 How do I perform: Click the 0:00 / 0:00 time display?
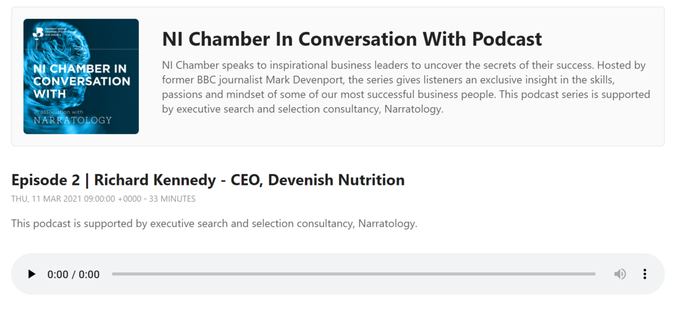click(x=74, y=275)
